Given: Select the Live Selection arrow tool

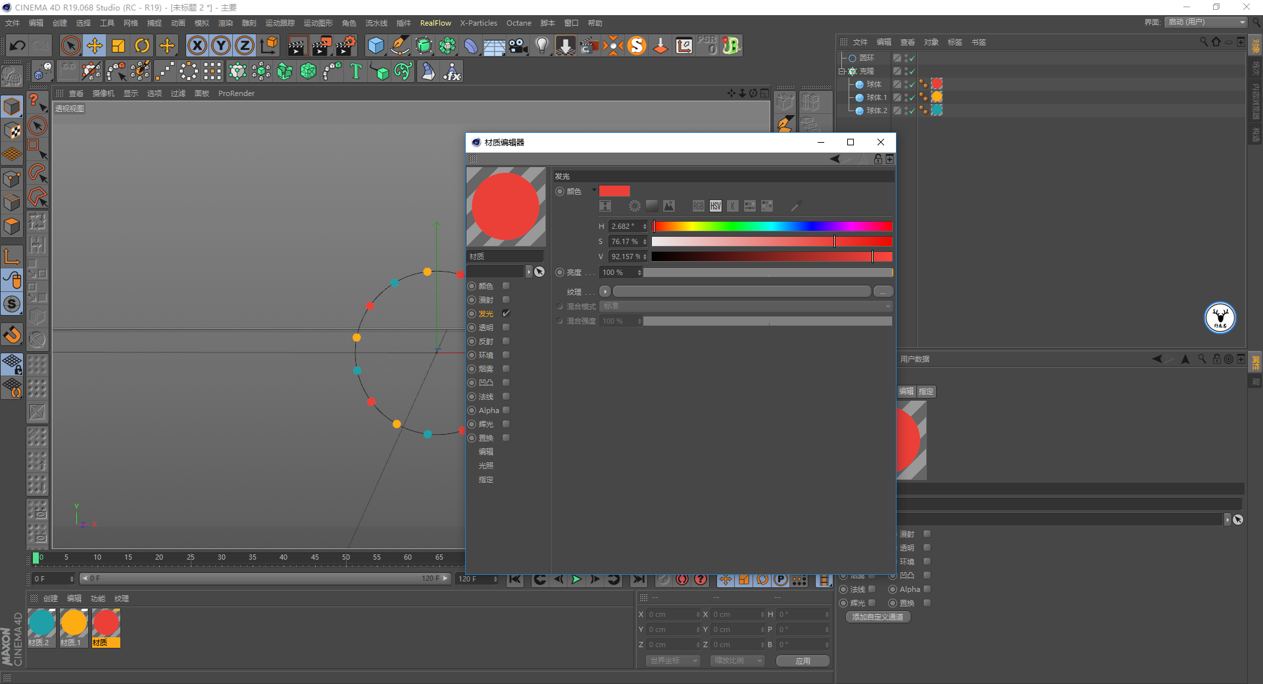Looking at the screenshot, I should point(70,45).
